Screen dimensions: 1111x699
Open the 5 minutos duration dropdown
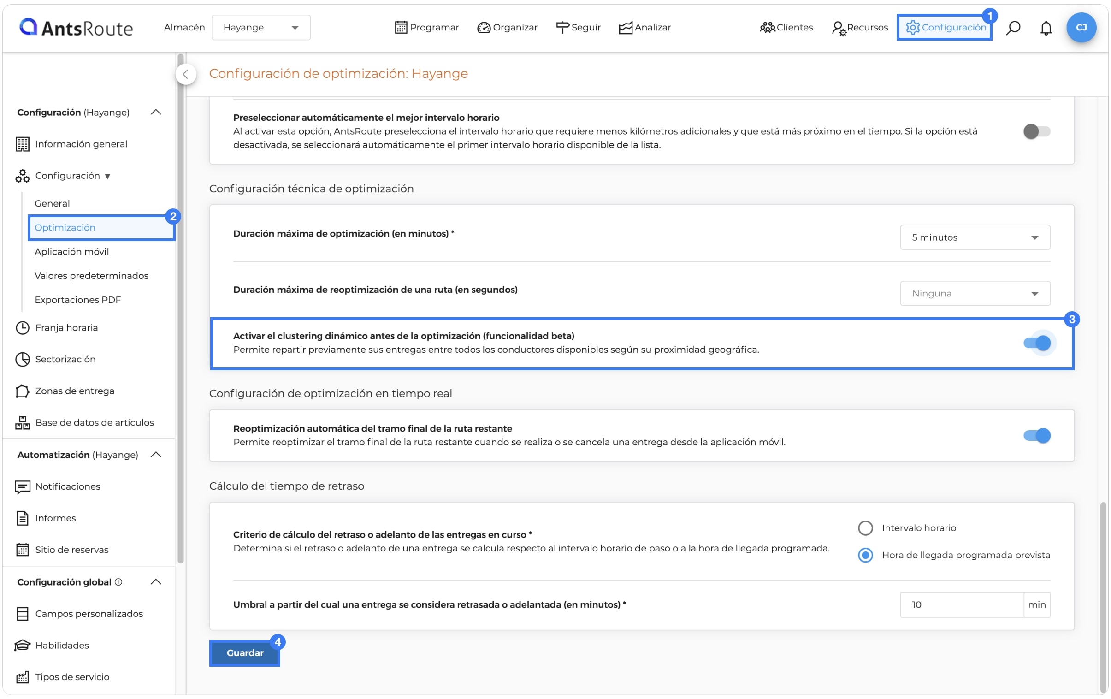tap(975, 237)
